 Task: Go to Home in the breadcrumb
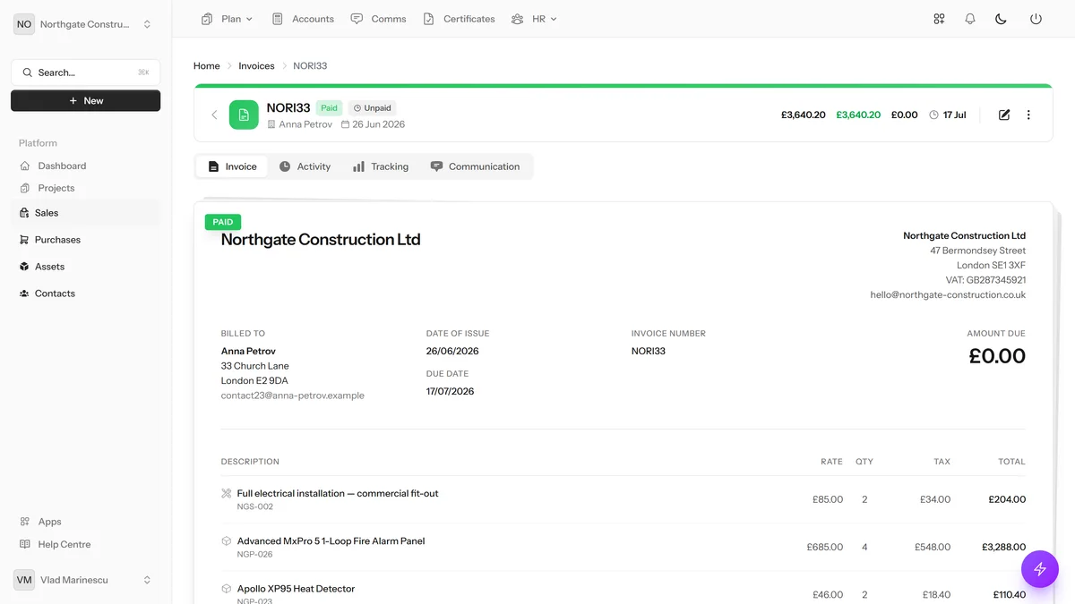pos(207,66)
